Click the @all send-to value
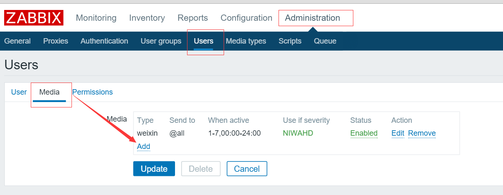Screen dimensions: 503x195 click(x=177, y=133)
